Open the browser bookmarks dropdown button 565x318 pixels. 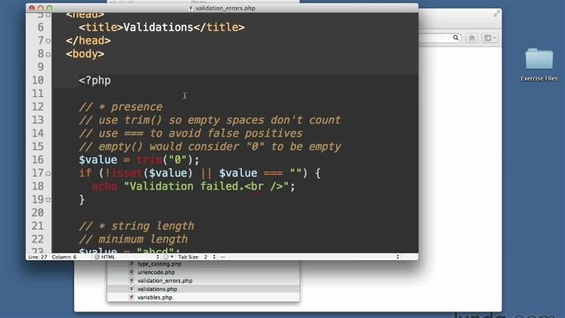tap(489, 38)
